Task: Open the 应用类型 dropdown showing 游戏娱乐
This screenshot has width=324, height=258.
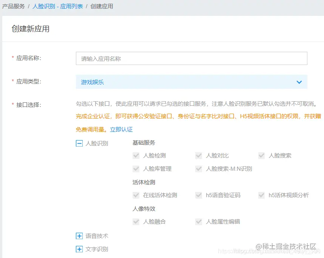Action: click(191, 82)
